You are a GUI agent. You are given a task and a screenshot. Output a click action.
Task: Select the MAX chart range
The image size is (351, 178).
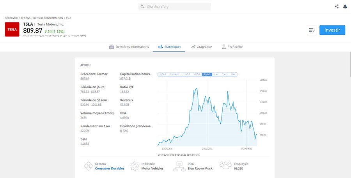[x=233, y=75]
